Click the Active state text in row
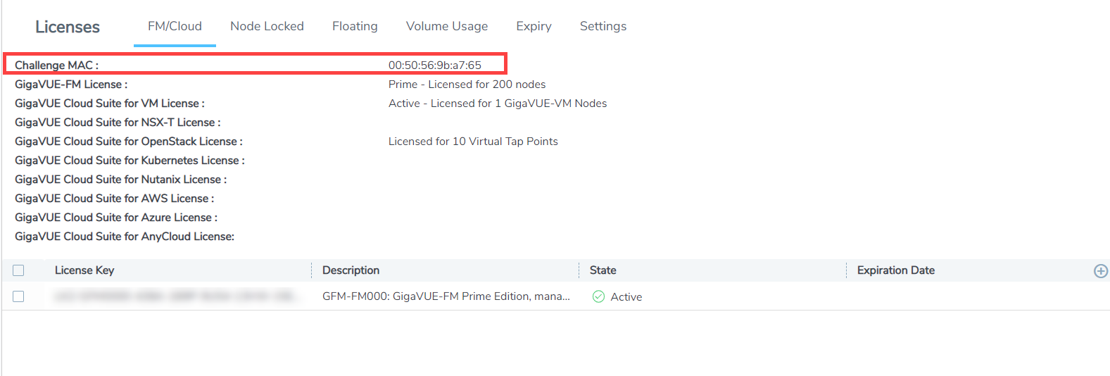 pyautogui.click(x=626, y=296)
